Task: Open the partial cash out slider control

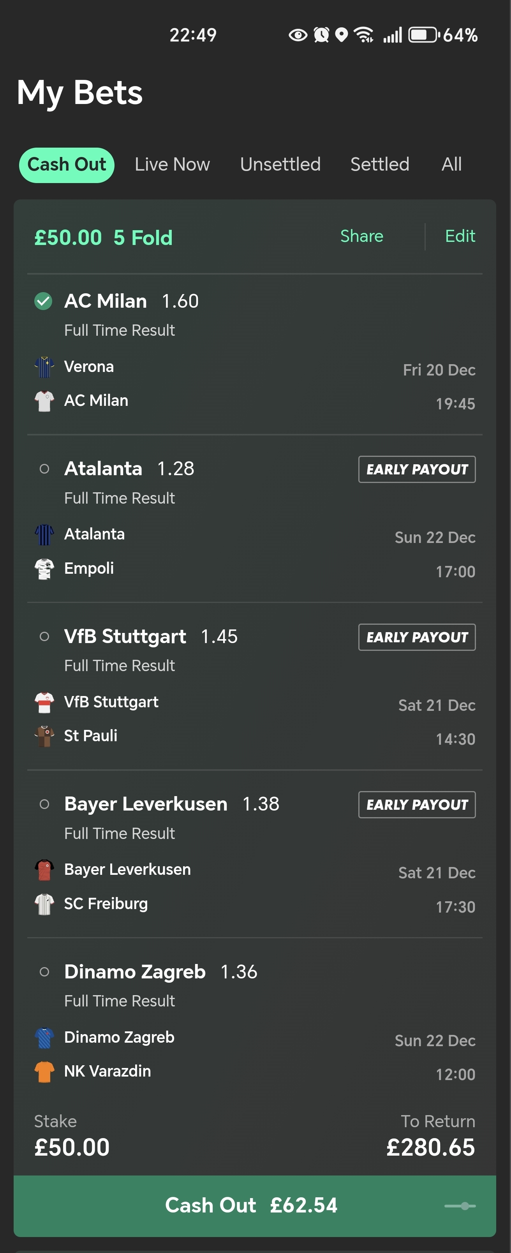Action: [x=460, y=1206]
